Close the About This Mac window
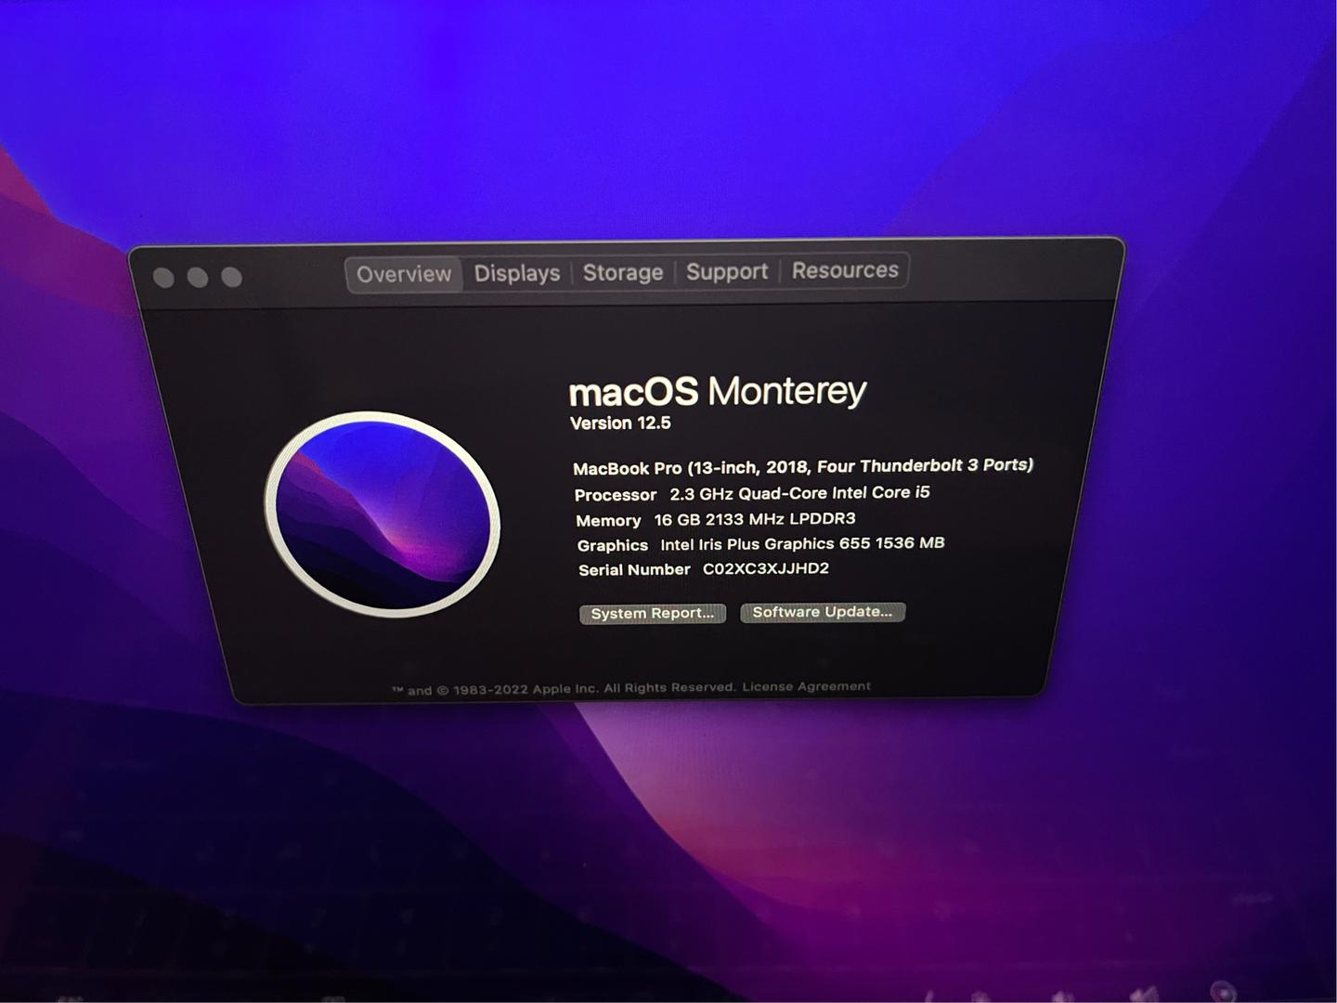 point(163,278)
